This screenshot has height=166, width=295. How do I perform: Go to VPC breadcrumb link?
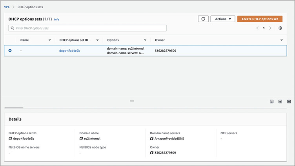pos(7,7)
